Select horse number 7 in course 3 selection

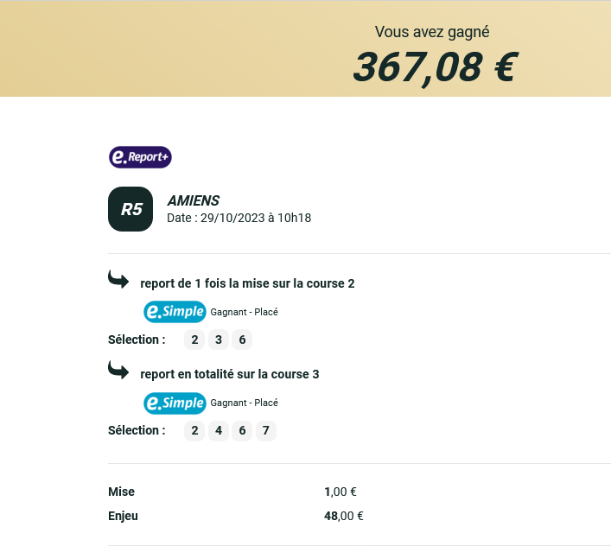pyautogui.click(x=266, y=431)
